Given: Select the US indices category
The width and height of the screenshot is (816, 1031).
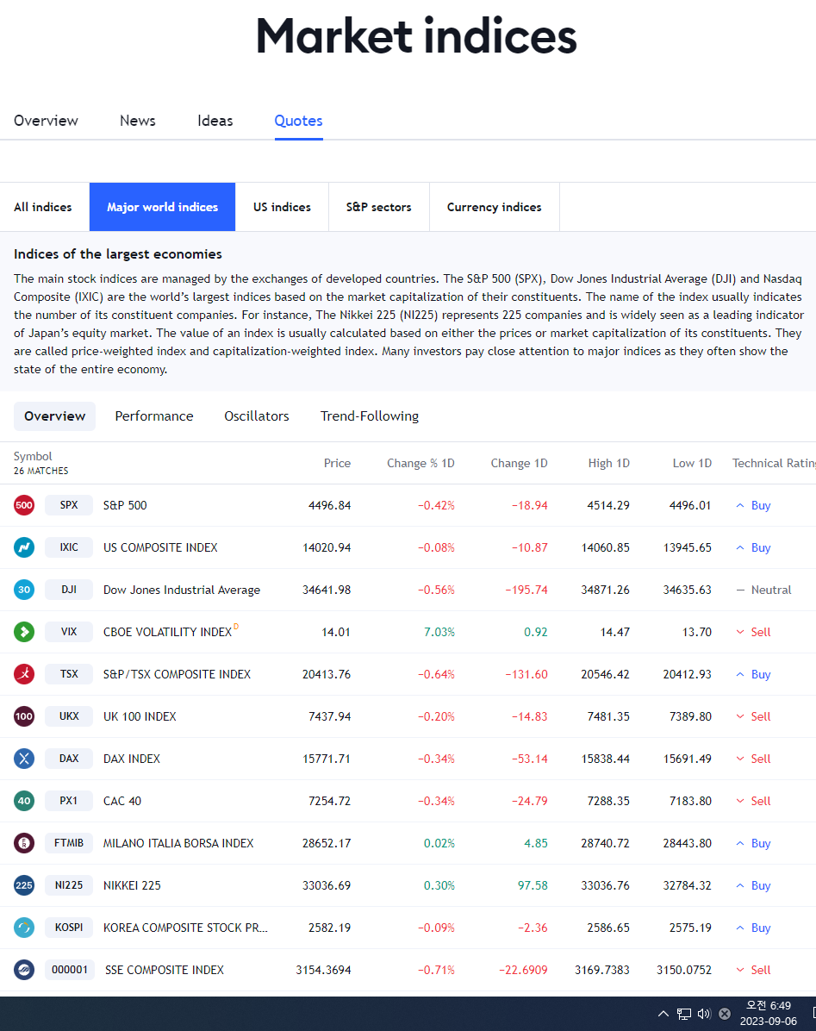Looking at the screenshot, I should click(282, 207).
